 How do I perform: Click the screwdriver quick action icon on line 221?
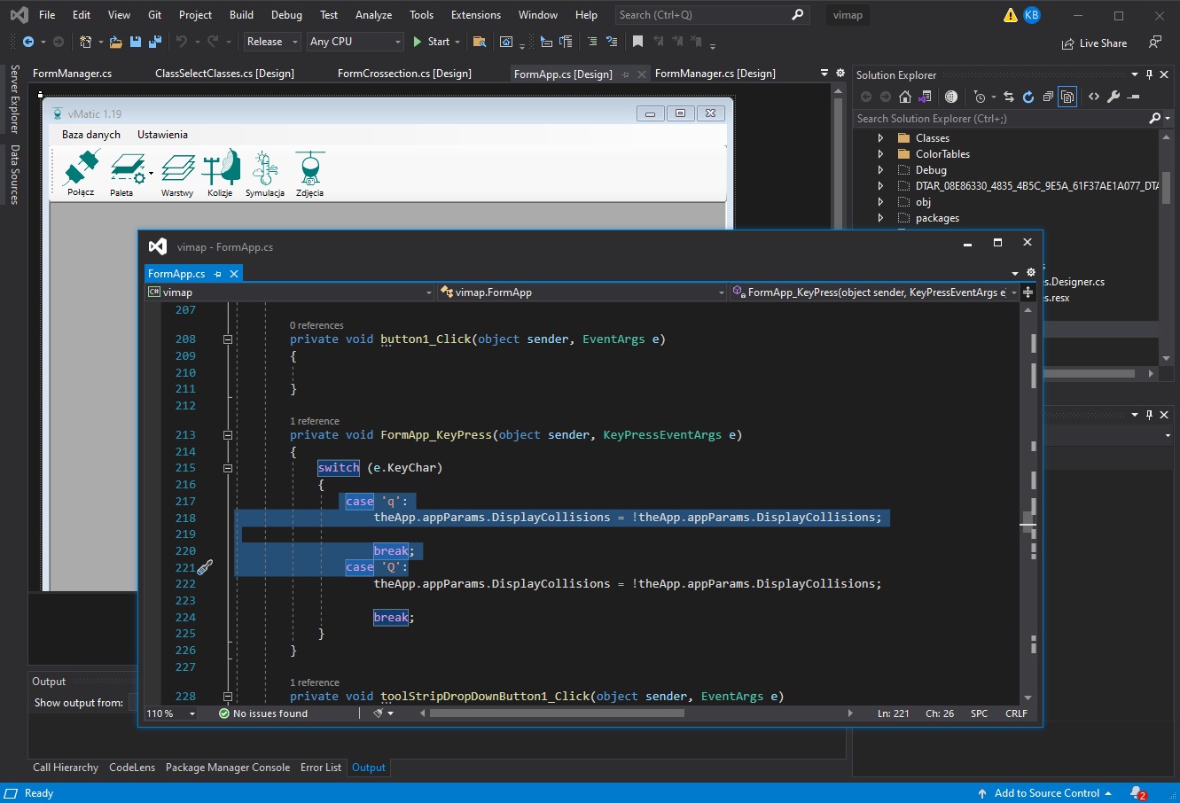click(x=205, y=567)
